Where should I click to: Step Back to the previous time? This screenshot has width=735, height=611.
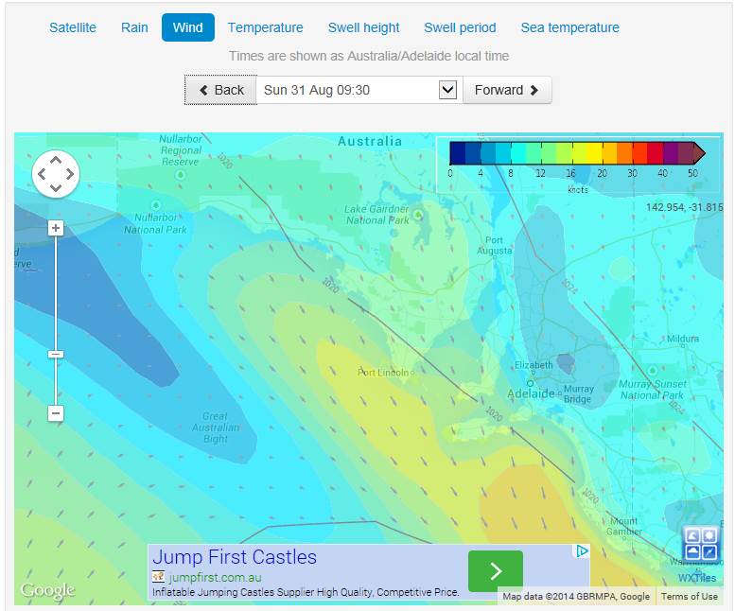pos(221,90)
